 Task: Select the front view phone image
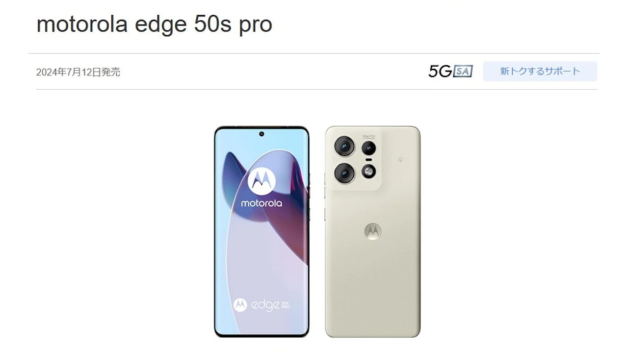click(x=262, y=232)
